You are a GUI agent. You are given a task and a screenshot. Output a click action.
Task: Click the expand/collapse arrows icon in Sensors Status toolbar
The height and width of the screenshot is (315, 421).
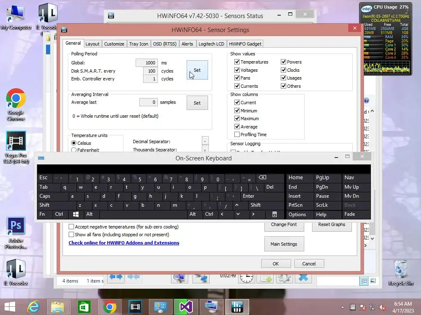116,277
